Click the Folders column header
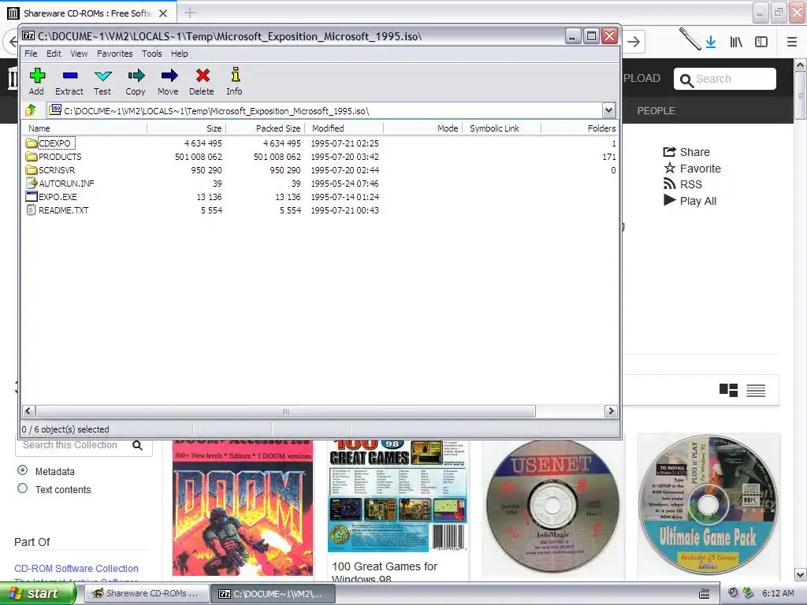This screenshot has height=605, width=807. [579, 128]
